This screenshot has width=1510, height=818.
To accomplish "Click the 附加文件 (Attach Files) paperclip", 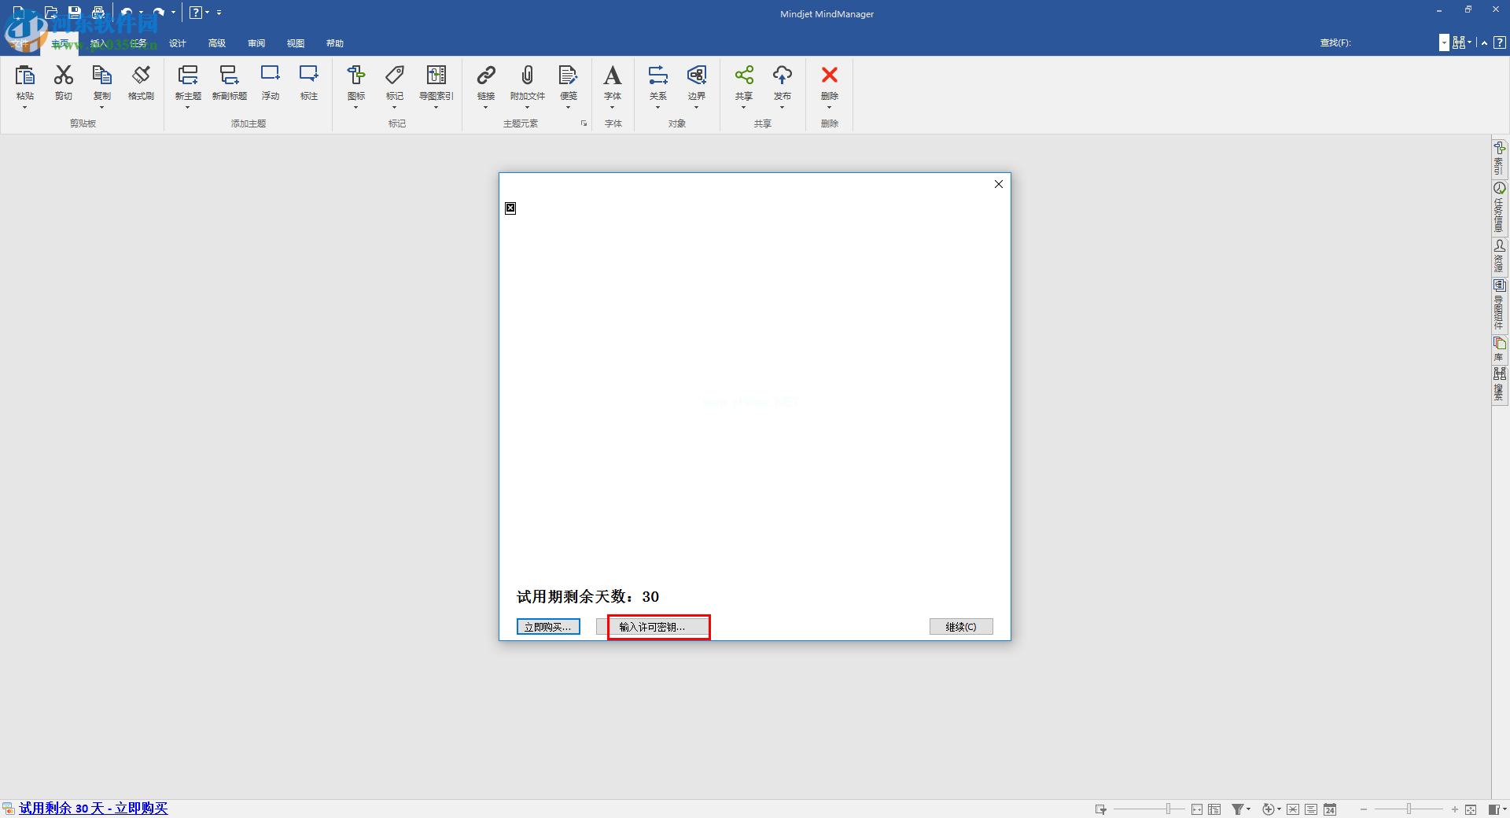I will pos(528,75).
